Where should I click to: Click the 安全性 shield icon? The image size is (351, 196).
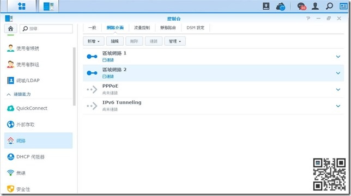point(10,189)
